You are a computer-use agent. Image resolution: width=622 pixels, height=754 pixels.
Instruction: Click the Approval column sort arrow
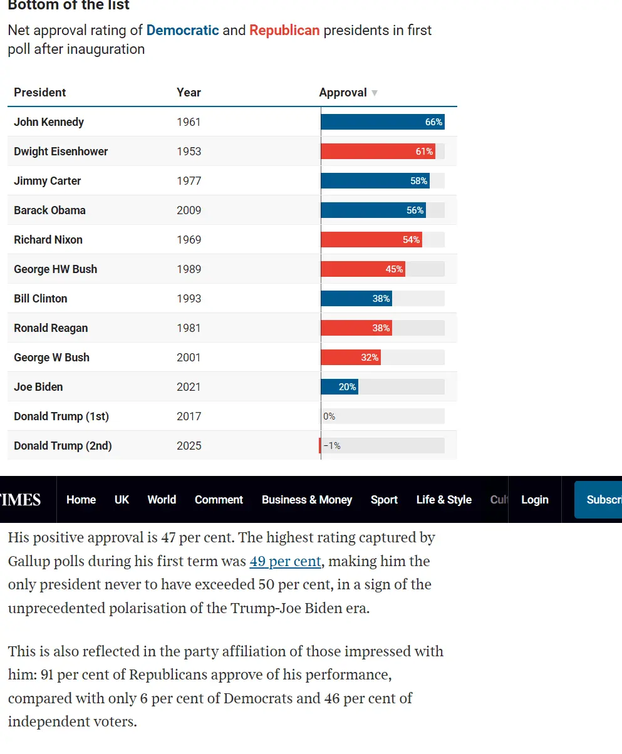[x=375, y=93]
